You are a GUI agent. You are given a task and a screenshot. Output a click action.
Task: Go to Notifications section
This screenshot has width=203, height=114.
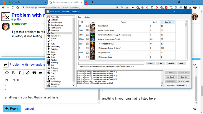coord(56,28)
